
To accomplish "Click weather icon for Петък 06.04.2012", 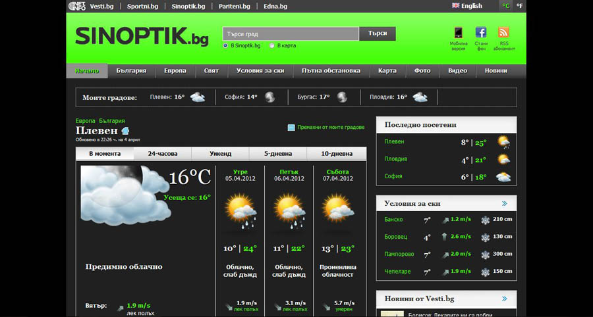I will click(290, 211).
